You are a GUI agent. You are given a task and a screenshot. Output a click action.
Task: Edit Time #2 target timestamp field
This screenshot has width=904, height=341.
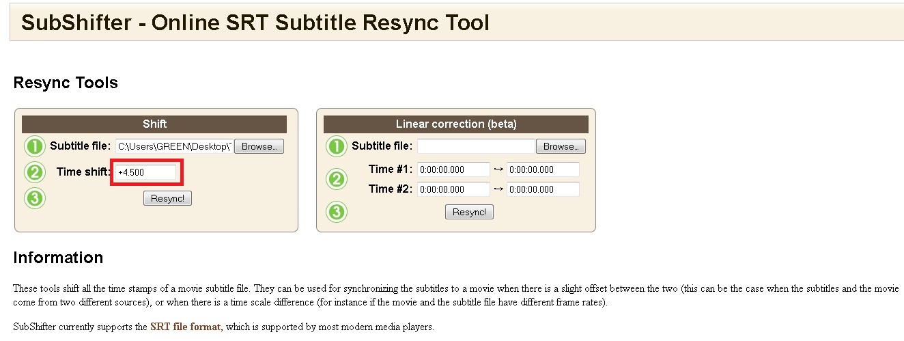click(x=543, y=189)
